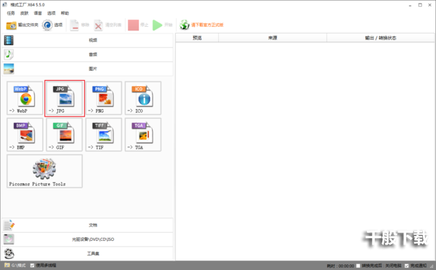Choose the TIF format icon
436x270 pixels.
click(104, 135)
